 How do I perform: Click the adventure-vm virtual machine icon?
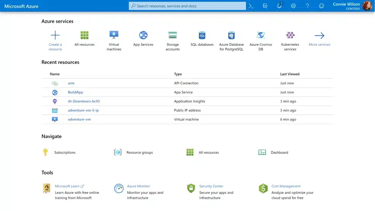click(x=55, y=119)
